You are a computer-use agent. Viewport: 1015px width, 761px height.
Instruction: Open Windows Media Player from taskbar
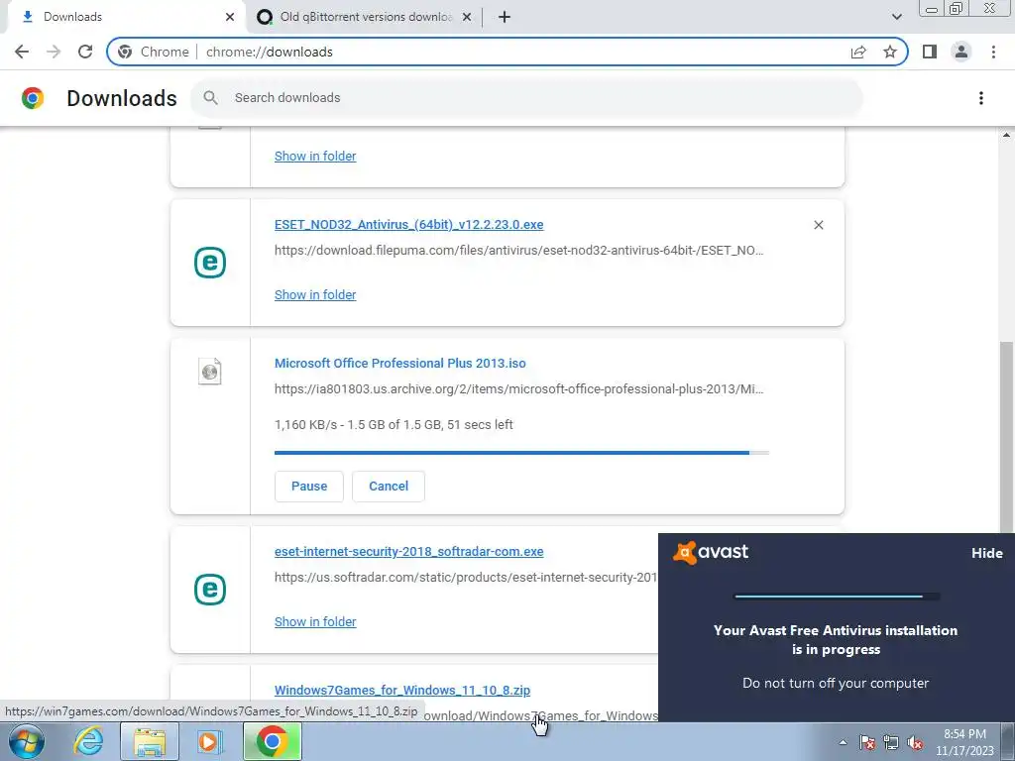pos(208,741)
